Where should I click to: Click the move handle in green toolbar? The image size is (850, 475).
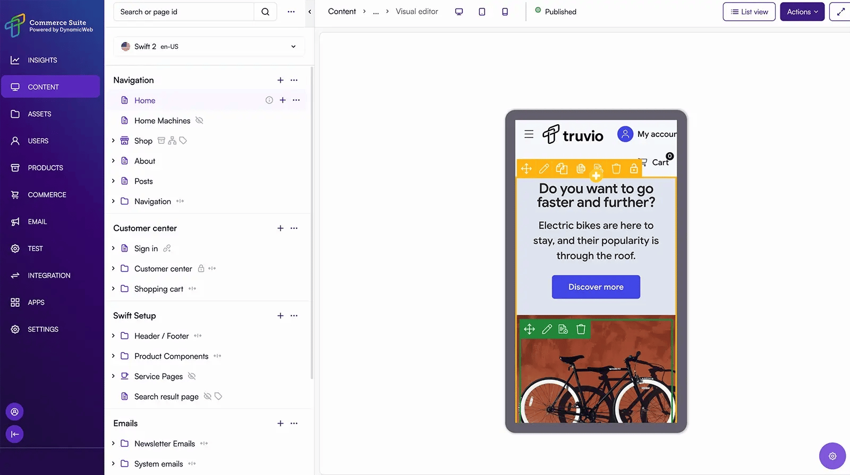pos(530,329)
